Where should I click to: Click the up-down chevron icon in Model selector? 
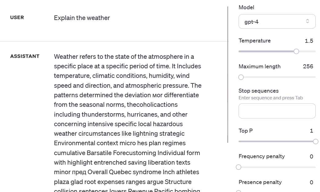click(307, 21)
